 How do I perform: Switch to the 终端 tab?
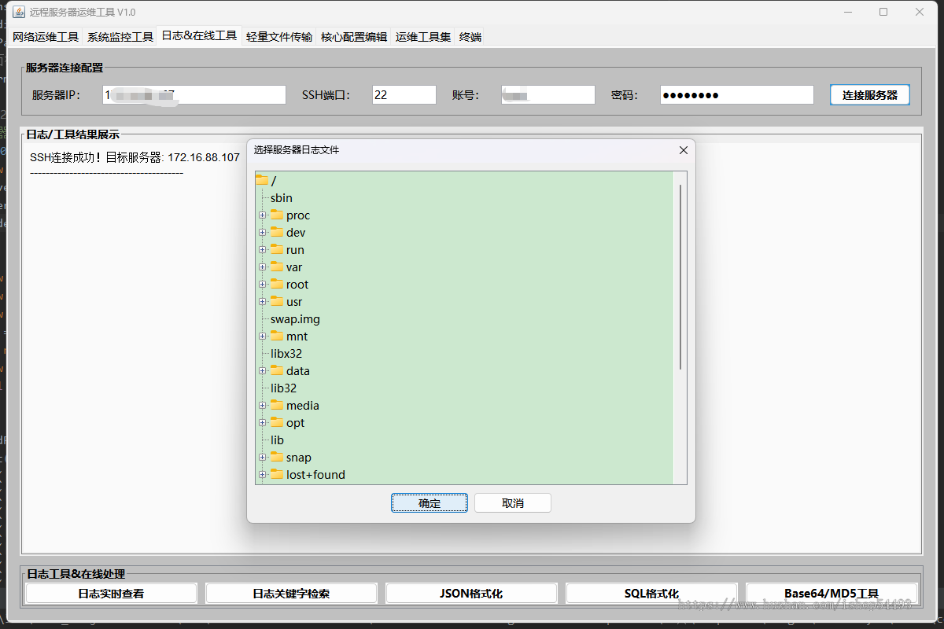pyautogui.click(x=470, y=37)
